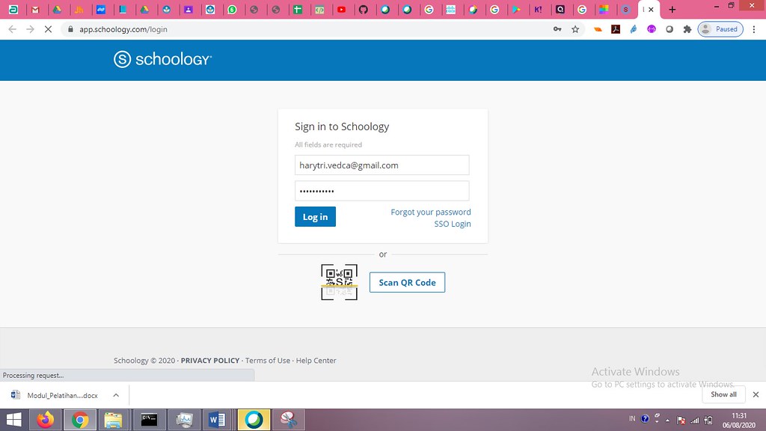Open the Terms of Use link
766x431 pixels.
click(x=268, y=361)
